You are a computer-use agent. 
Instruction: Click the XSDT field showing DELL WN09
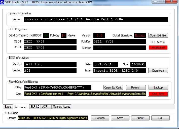pyautogui.click(x=50, y=41)
